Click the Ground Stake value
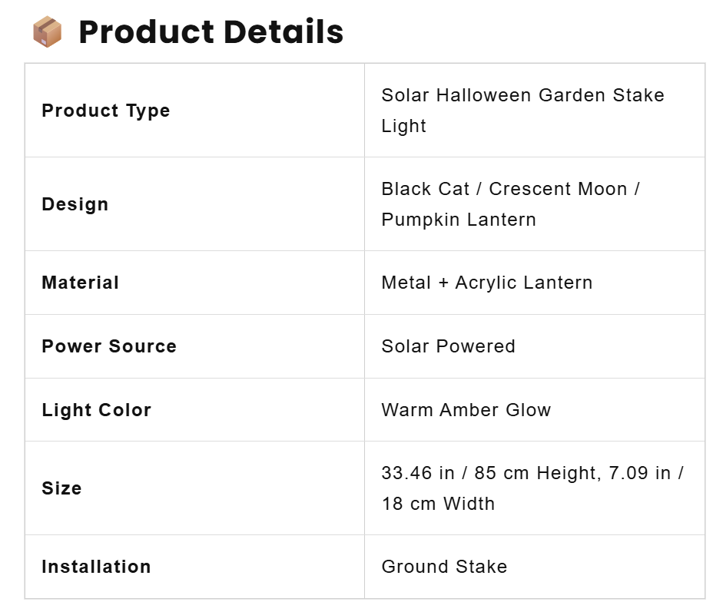The width and height of the screenshot is (713, 602). tap(444, 567)
